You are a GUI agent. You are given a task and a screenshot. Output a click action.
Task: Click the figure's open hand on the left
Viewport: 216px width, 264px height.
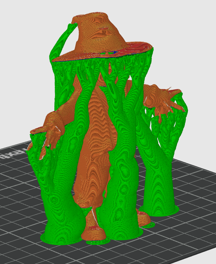(47, 140)
